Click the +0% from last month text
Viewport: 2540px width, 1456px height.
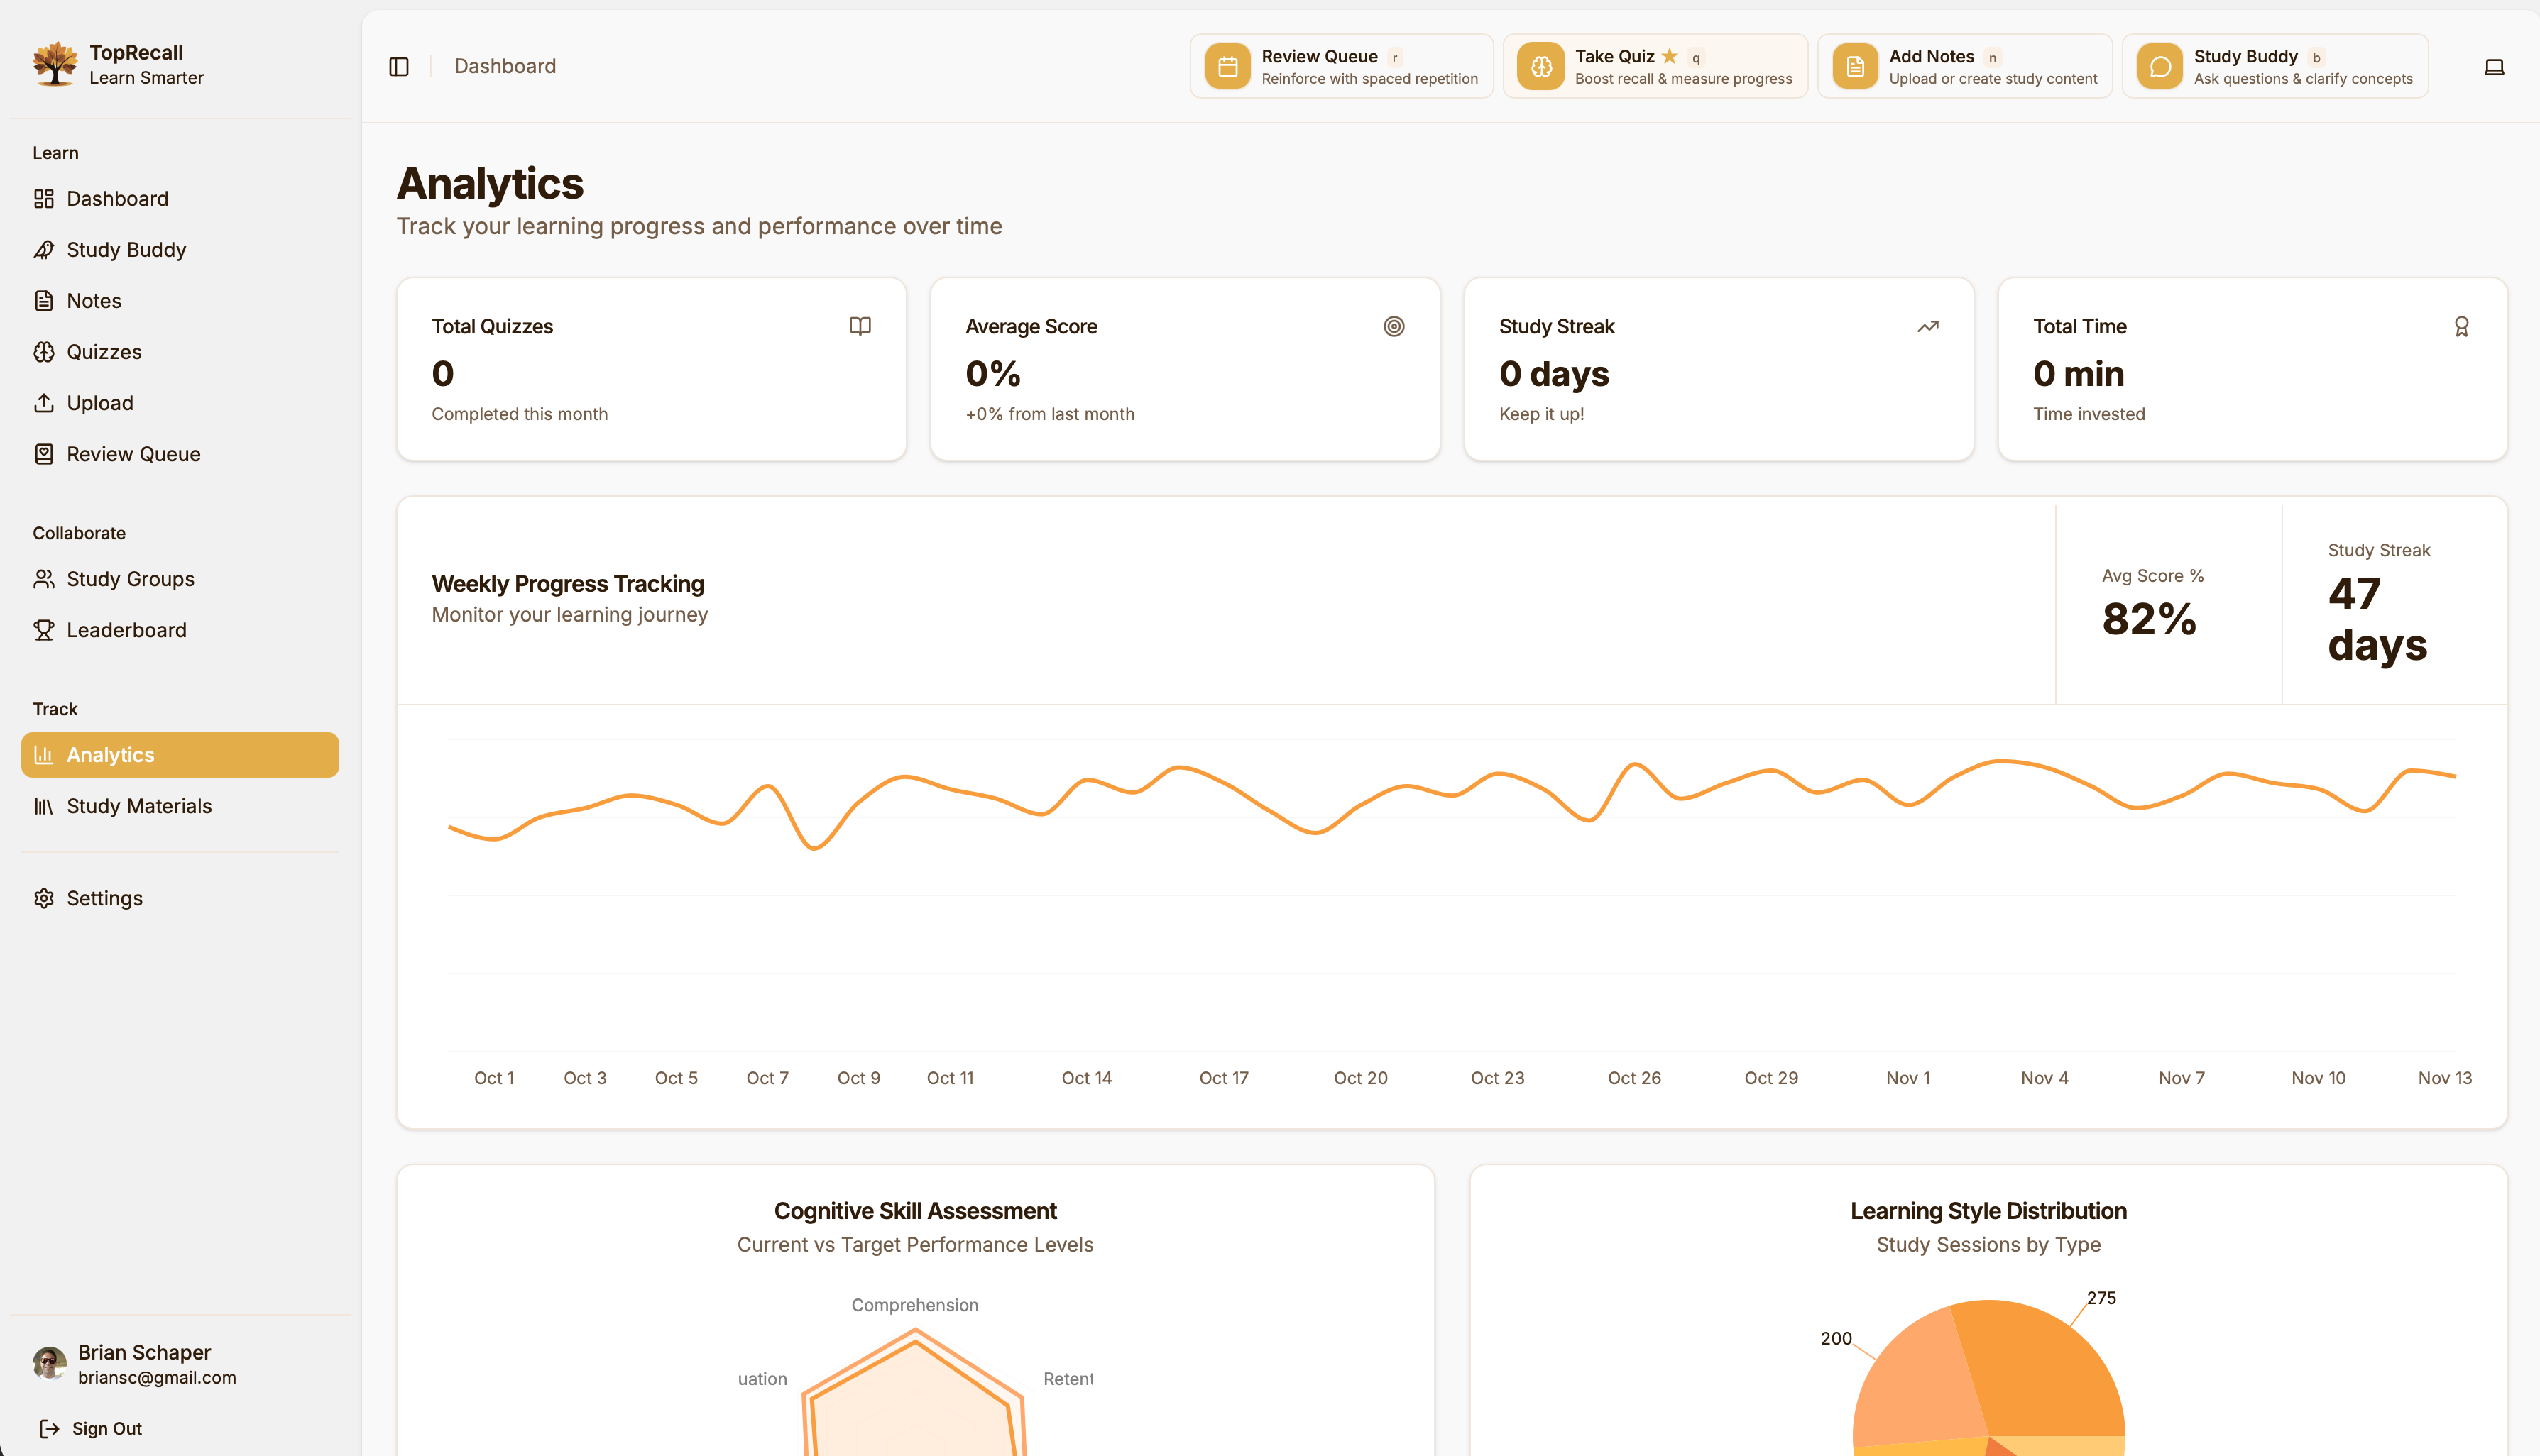(1049, 414)
